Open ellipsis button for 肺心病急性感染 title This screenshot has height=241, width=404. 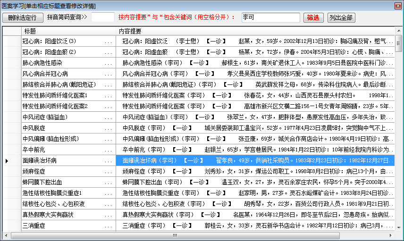pyautogui.click(x=109, y=63)
